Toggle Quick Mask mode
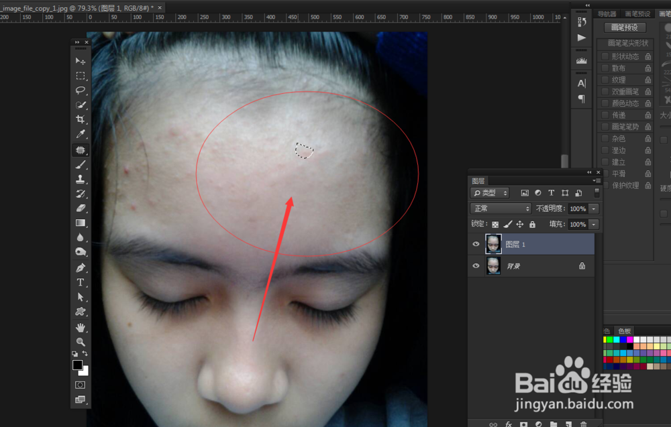 [80, 385]
